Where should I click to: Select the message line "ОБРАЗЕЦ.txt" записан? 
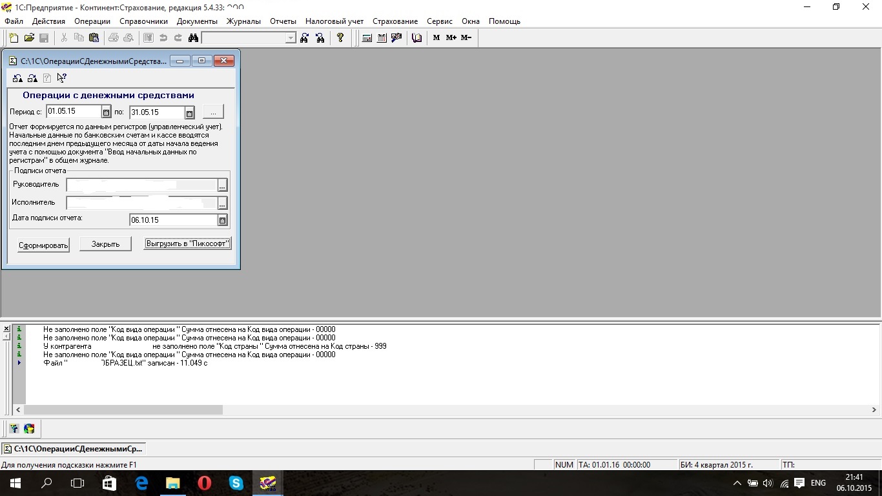click(125, 363)
